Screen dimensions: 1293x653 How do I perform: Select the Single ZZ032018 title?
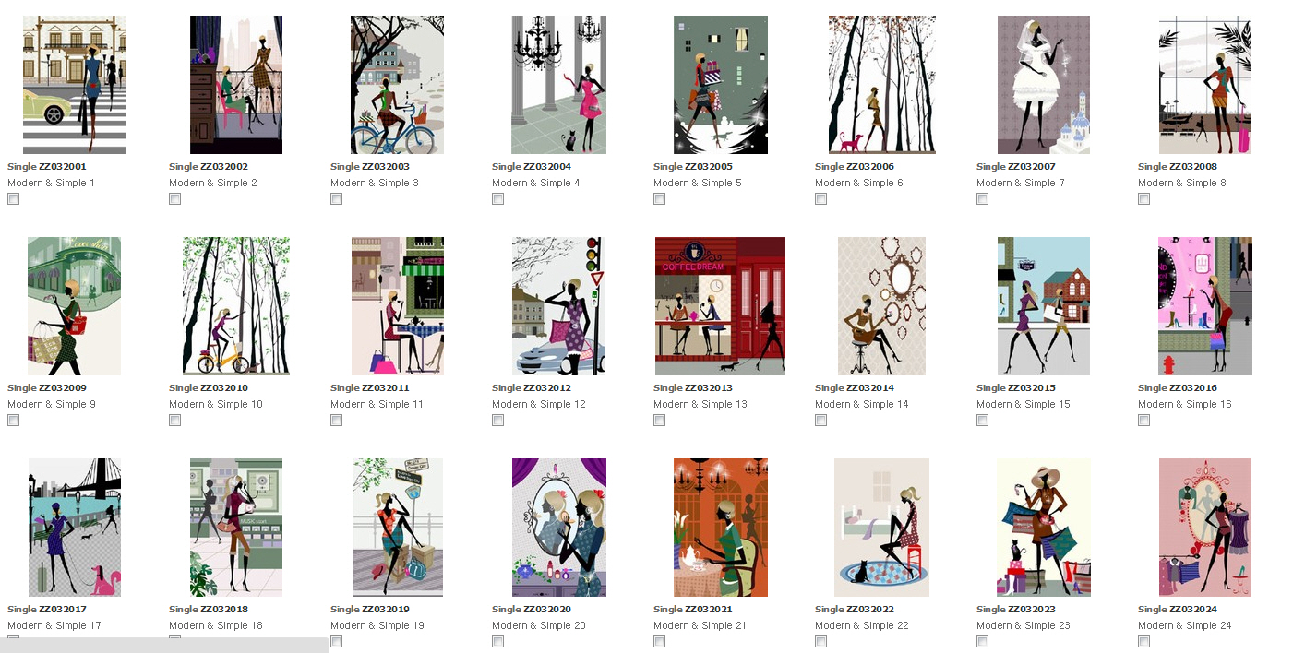[209, 610]
